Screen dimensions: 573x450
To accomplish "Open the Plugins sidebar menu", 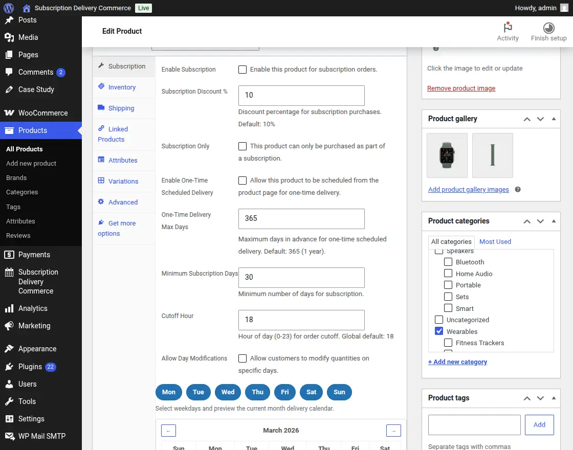I will pos(30,367).
